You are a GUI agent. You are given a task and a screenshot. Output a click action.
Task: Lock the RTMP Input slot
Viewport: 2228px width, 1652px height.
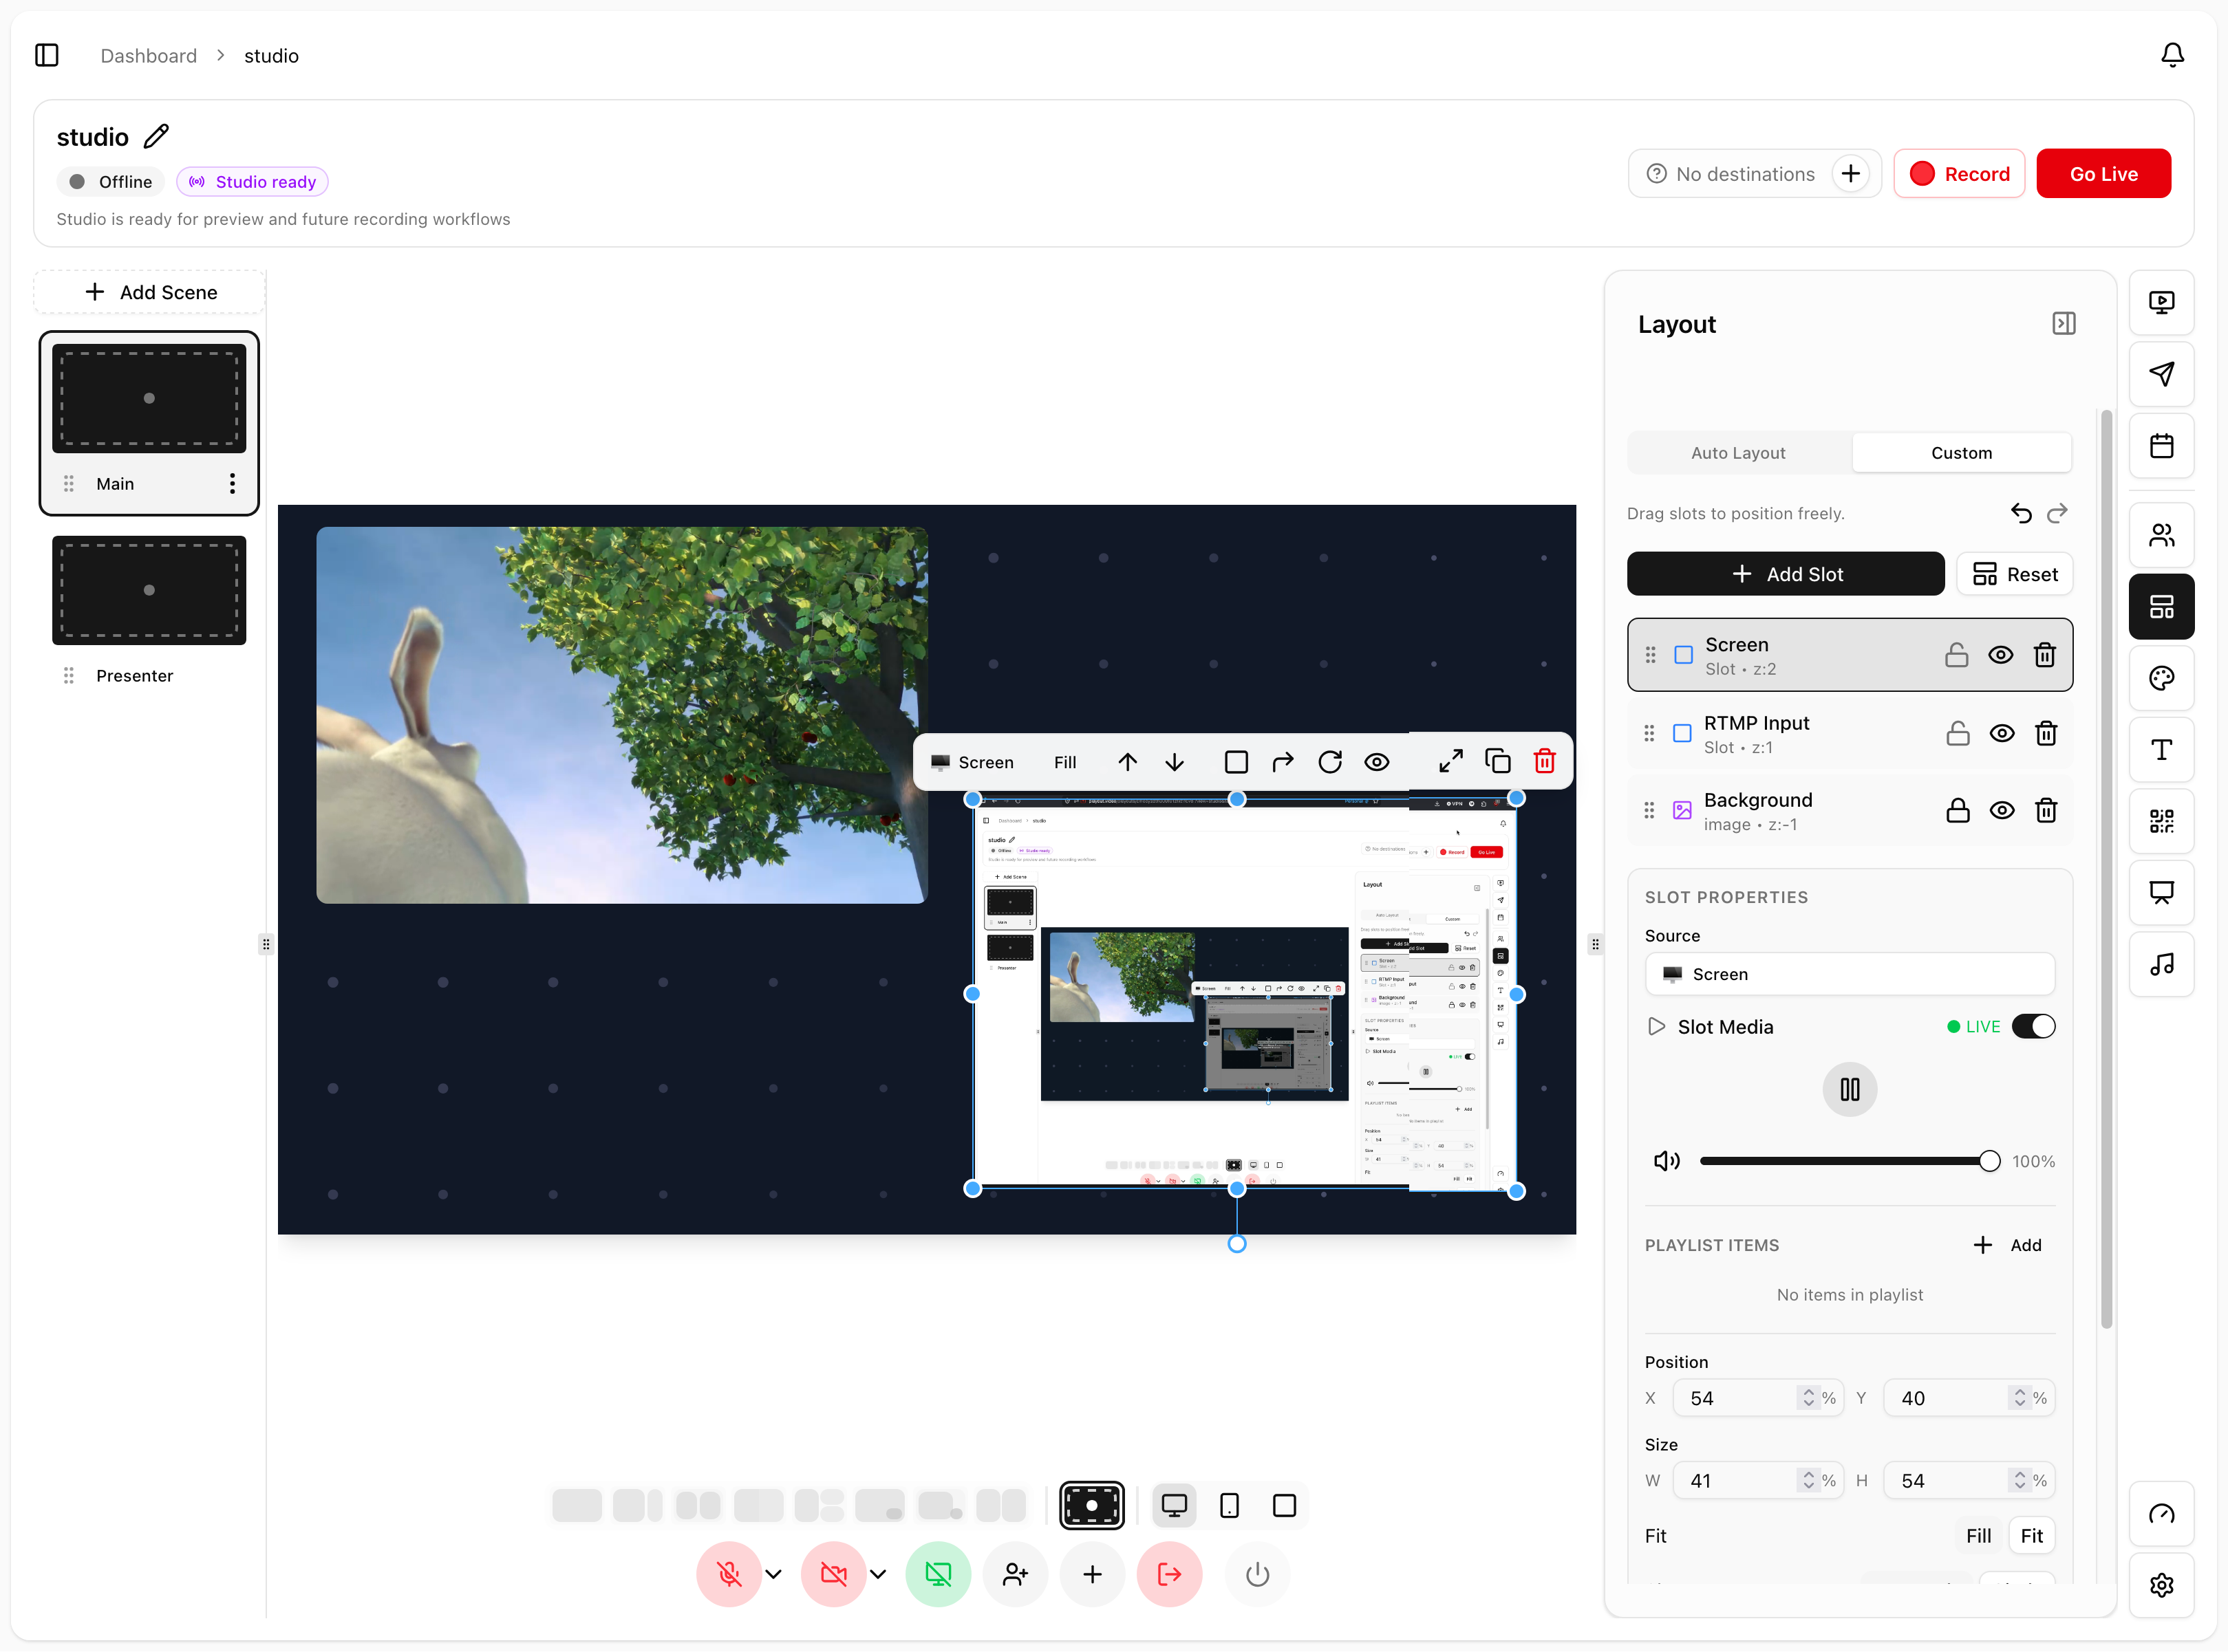coord(1958,733)
